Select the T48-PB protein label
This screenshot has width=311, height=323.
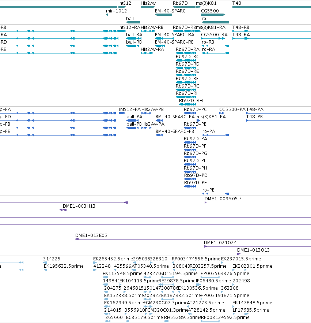(254, 117)
